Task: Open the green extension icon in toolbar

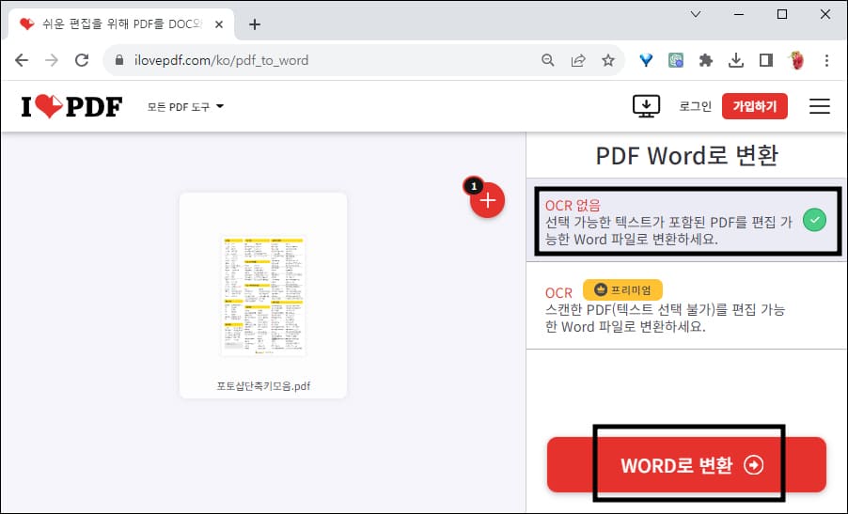Action: click(x=676, y=60)
